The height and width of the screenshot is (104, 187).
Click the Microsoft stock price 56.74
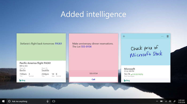click(127, 74)
